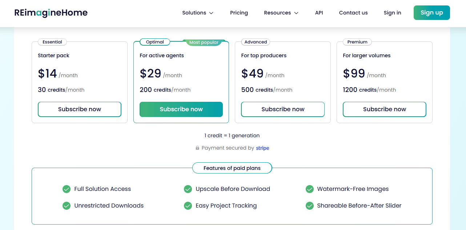The height and width of the screenshot is (230, 466).
Task: Click the Sign up button
Action: point(431,12)
